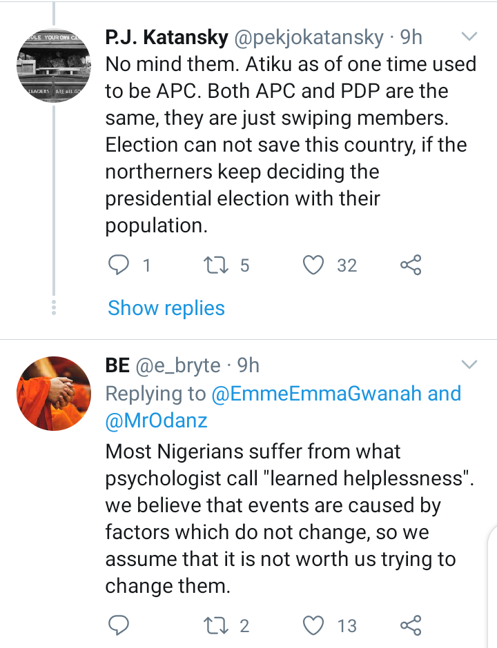Share BE's tweet
Screen dimensions: 497x648
[x=411, y=625]
